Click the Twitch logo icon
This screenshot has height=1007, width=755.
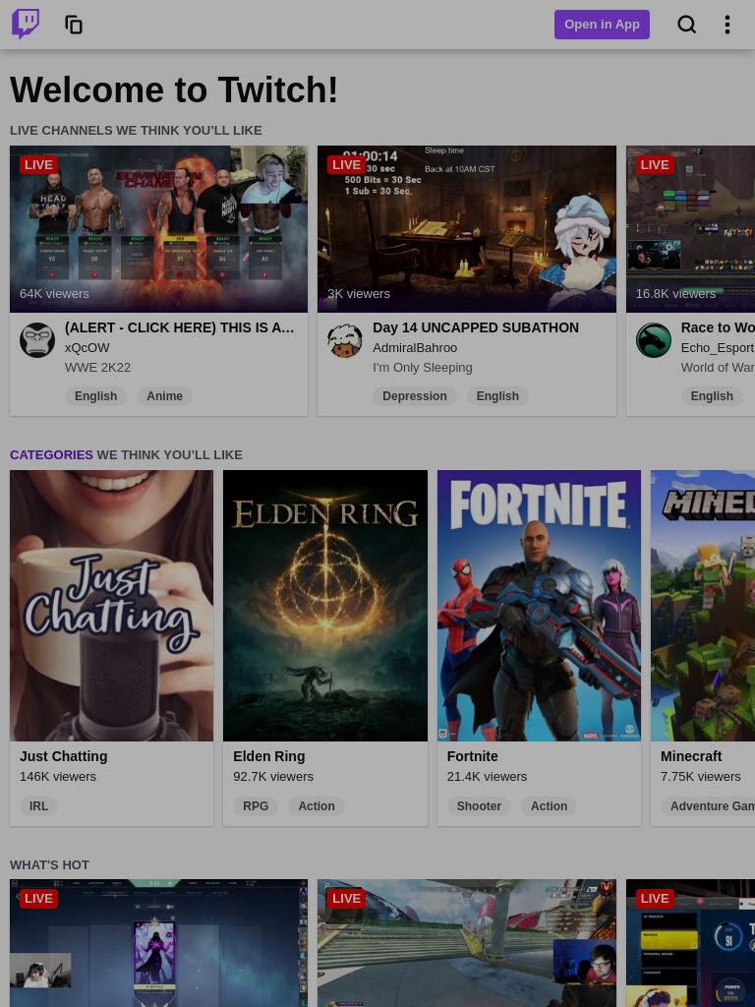point(26,25)
